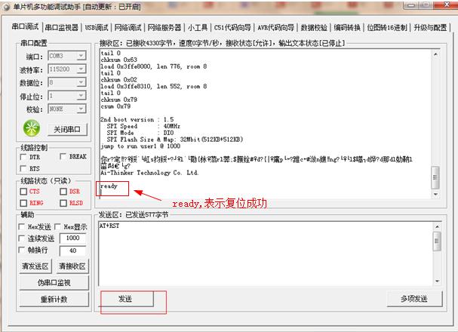Viewport: 458px width, 332px height.
Task: Switch to 串口监视器 tab
Action: click(62, 28)
